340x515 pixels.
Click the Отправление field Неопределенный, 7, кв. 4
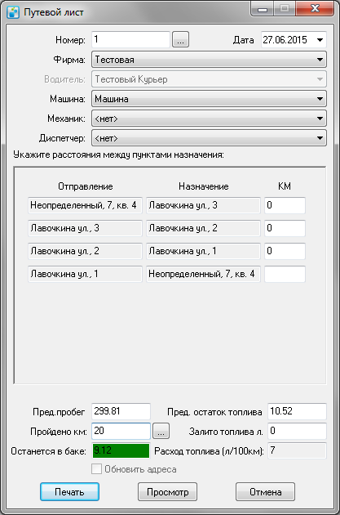click(85, 205)
